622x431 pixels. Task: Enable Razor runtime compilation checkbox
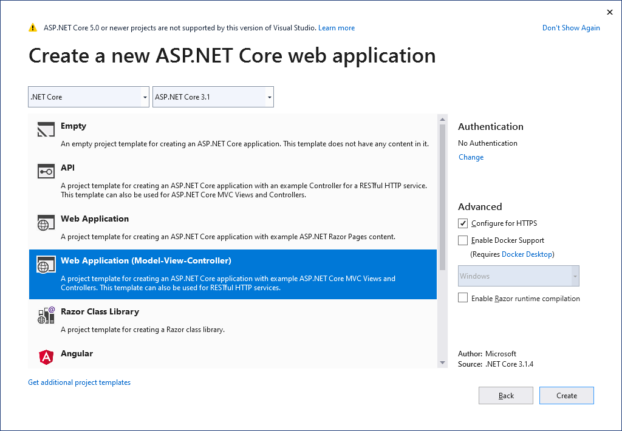[462, 298]
